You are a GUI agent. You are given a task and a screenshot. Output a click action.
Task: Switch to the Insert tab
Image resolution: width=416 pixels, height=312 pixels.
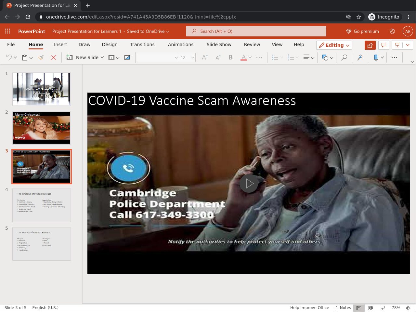60,45
